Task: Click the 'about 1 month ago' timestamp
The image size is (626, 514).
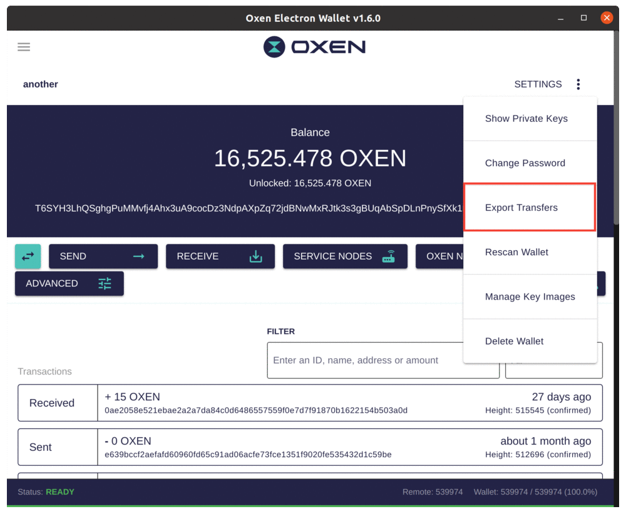Action: click(545, 441)
